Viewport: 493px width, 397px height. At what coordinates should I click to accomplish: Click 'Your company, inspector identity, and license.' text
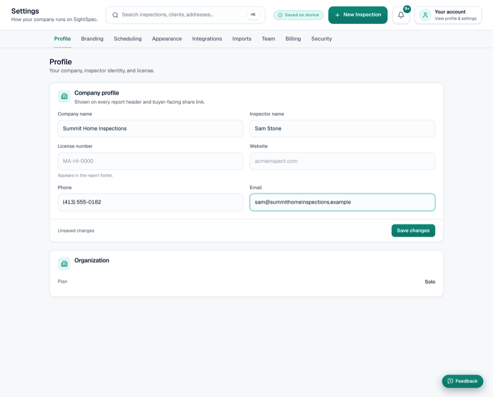coord(102,71)
